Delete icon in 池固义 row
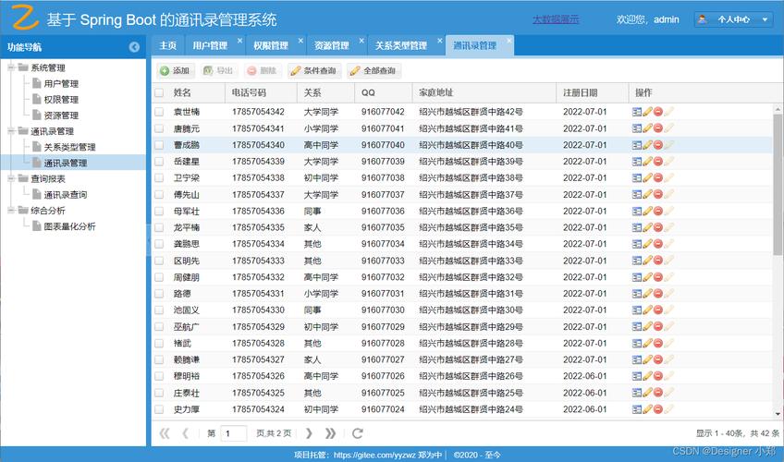This screenshot has width=784, height=462. (658, 310)
